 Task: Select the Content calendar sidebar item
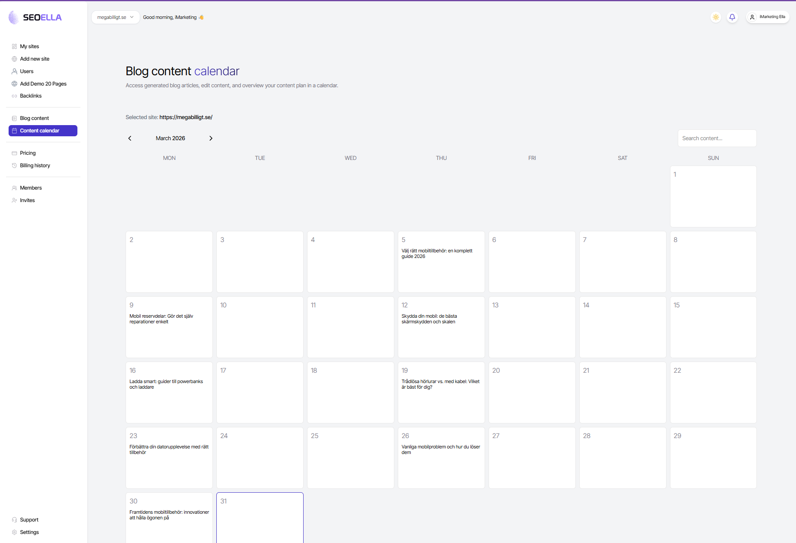(x=40, y=130)
